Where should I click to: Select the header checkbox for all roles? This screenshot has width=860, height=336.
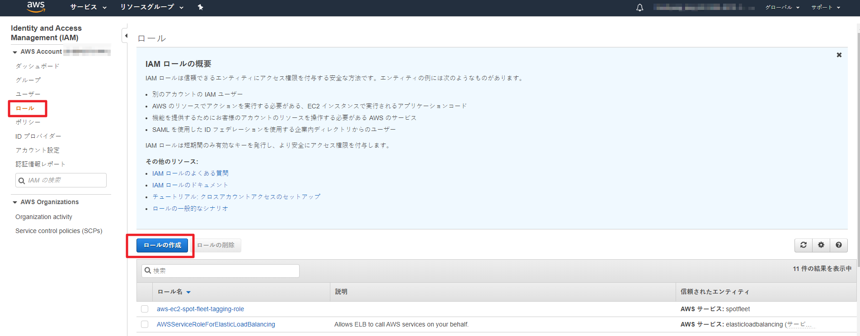145,292
